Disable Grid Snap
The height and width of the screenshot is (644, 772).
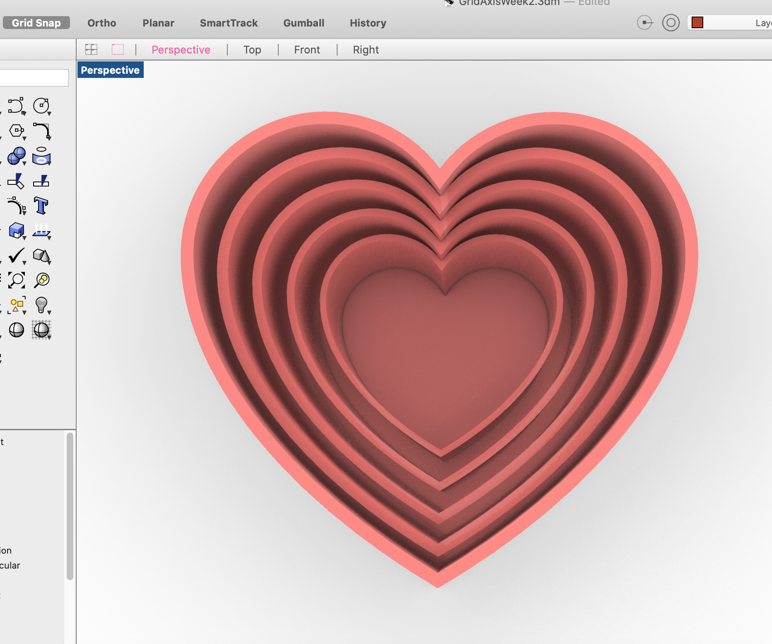(x=36, y=22)
